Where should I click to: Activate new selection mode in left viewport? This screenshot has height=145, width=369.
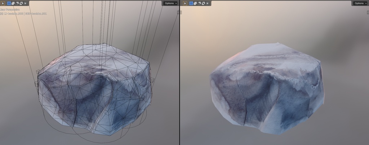(x=9, y=3)
